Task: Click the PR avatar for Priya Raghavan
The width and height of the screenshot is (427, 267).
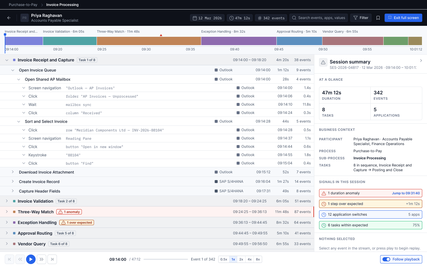Action: pos(25,18)
